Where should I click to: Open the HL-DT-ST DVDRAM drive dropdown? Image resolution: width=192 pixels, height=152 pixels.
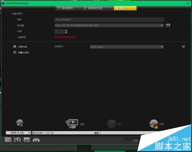click(x=109, y=25)
